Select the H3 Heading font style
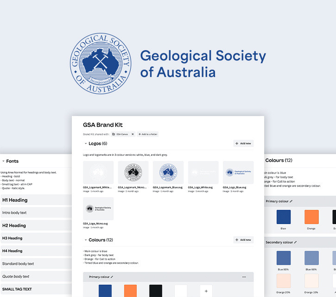 (x=36, y=238)
